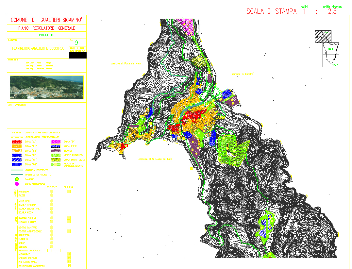Click the Rispetto Cimiteriale cross markers
Image resolution: width=352 pixels, height=269 pixels.
(54, 251)
